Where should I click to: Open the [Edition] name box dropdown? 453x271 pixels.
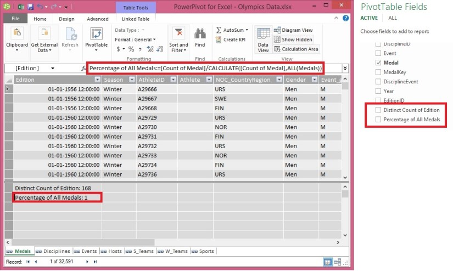click(x=53, y=69)
